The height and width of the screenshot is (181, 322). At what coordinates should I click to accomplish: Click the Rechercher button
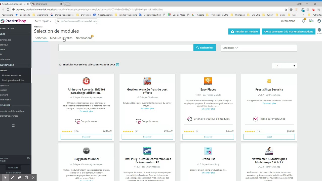[205, 48]
